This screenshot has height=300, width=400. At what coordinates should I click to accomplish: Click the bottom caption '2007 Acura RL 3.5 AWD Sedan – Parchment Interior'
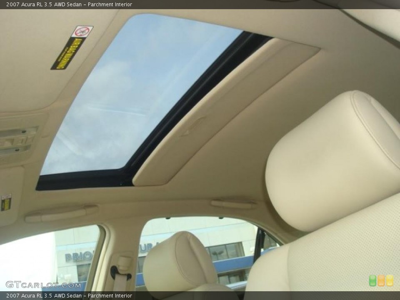(69, 296)
